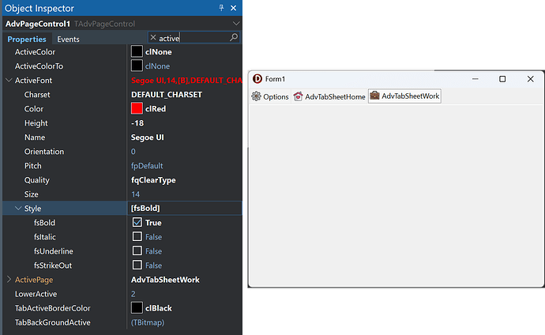Click the LowerActive value field

[x=186, y=294]
